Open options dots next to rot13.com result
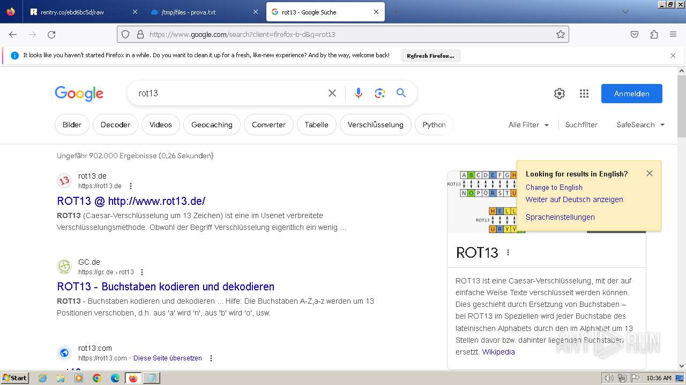The image size is (686, 385). [211, 358]
